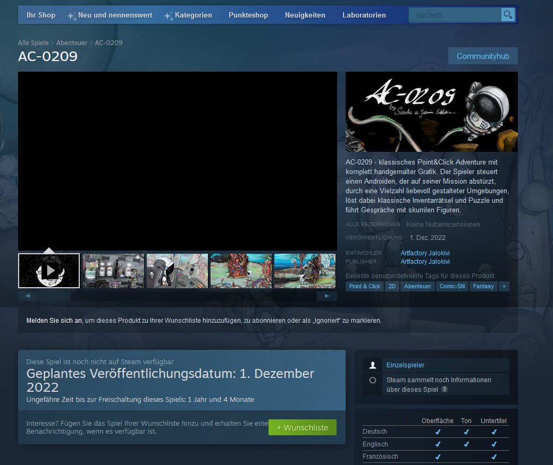Image resolution: width=553 pixels, height=465 pixels.
Task: Go to Punkteshop tab
Action: click(248, 15)
